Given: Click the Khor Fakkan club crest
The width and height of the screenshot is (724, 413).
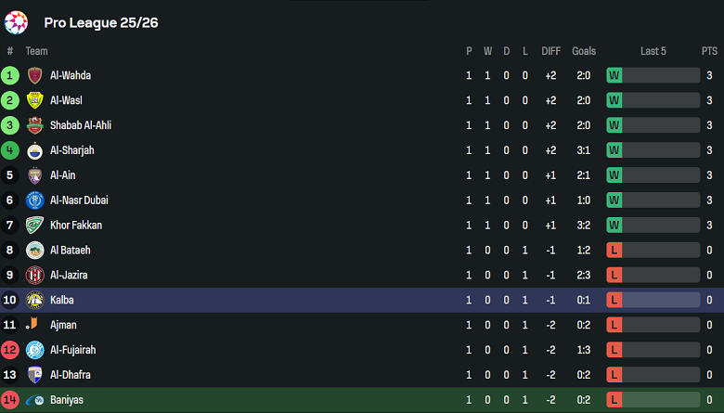Looking at the screenshot, I should [35, 226].
